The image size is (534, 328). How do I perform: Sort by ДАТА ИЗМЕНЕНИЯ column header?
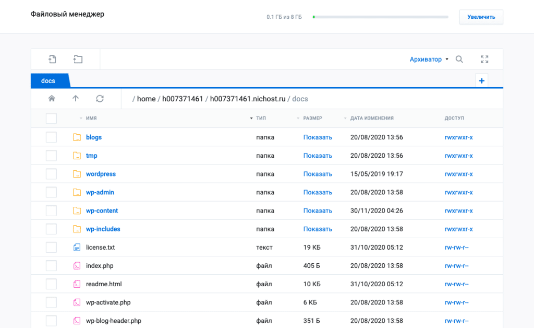click(372, 118)
